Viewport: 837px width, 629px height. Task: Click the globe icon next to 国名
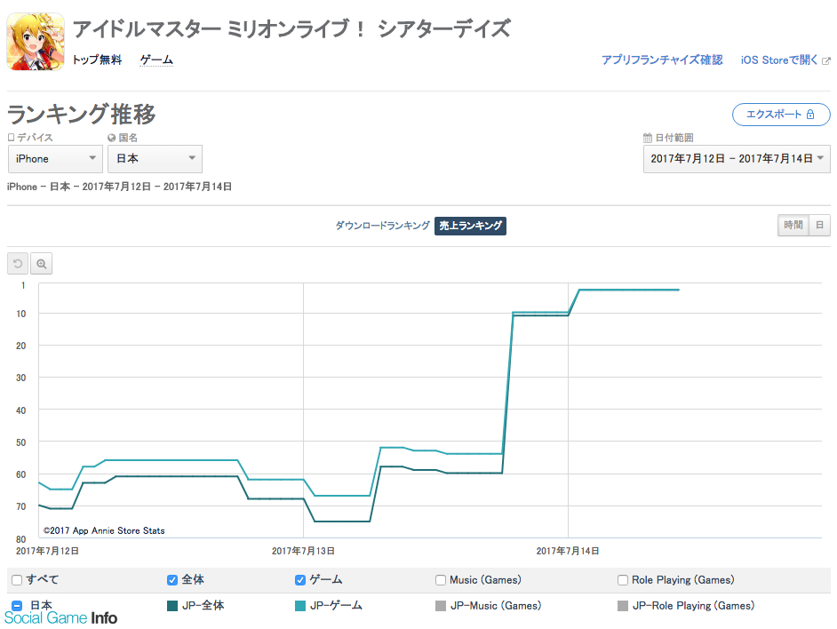click(x=112, y=138)
